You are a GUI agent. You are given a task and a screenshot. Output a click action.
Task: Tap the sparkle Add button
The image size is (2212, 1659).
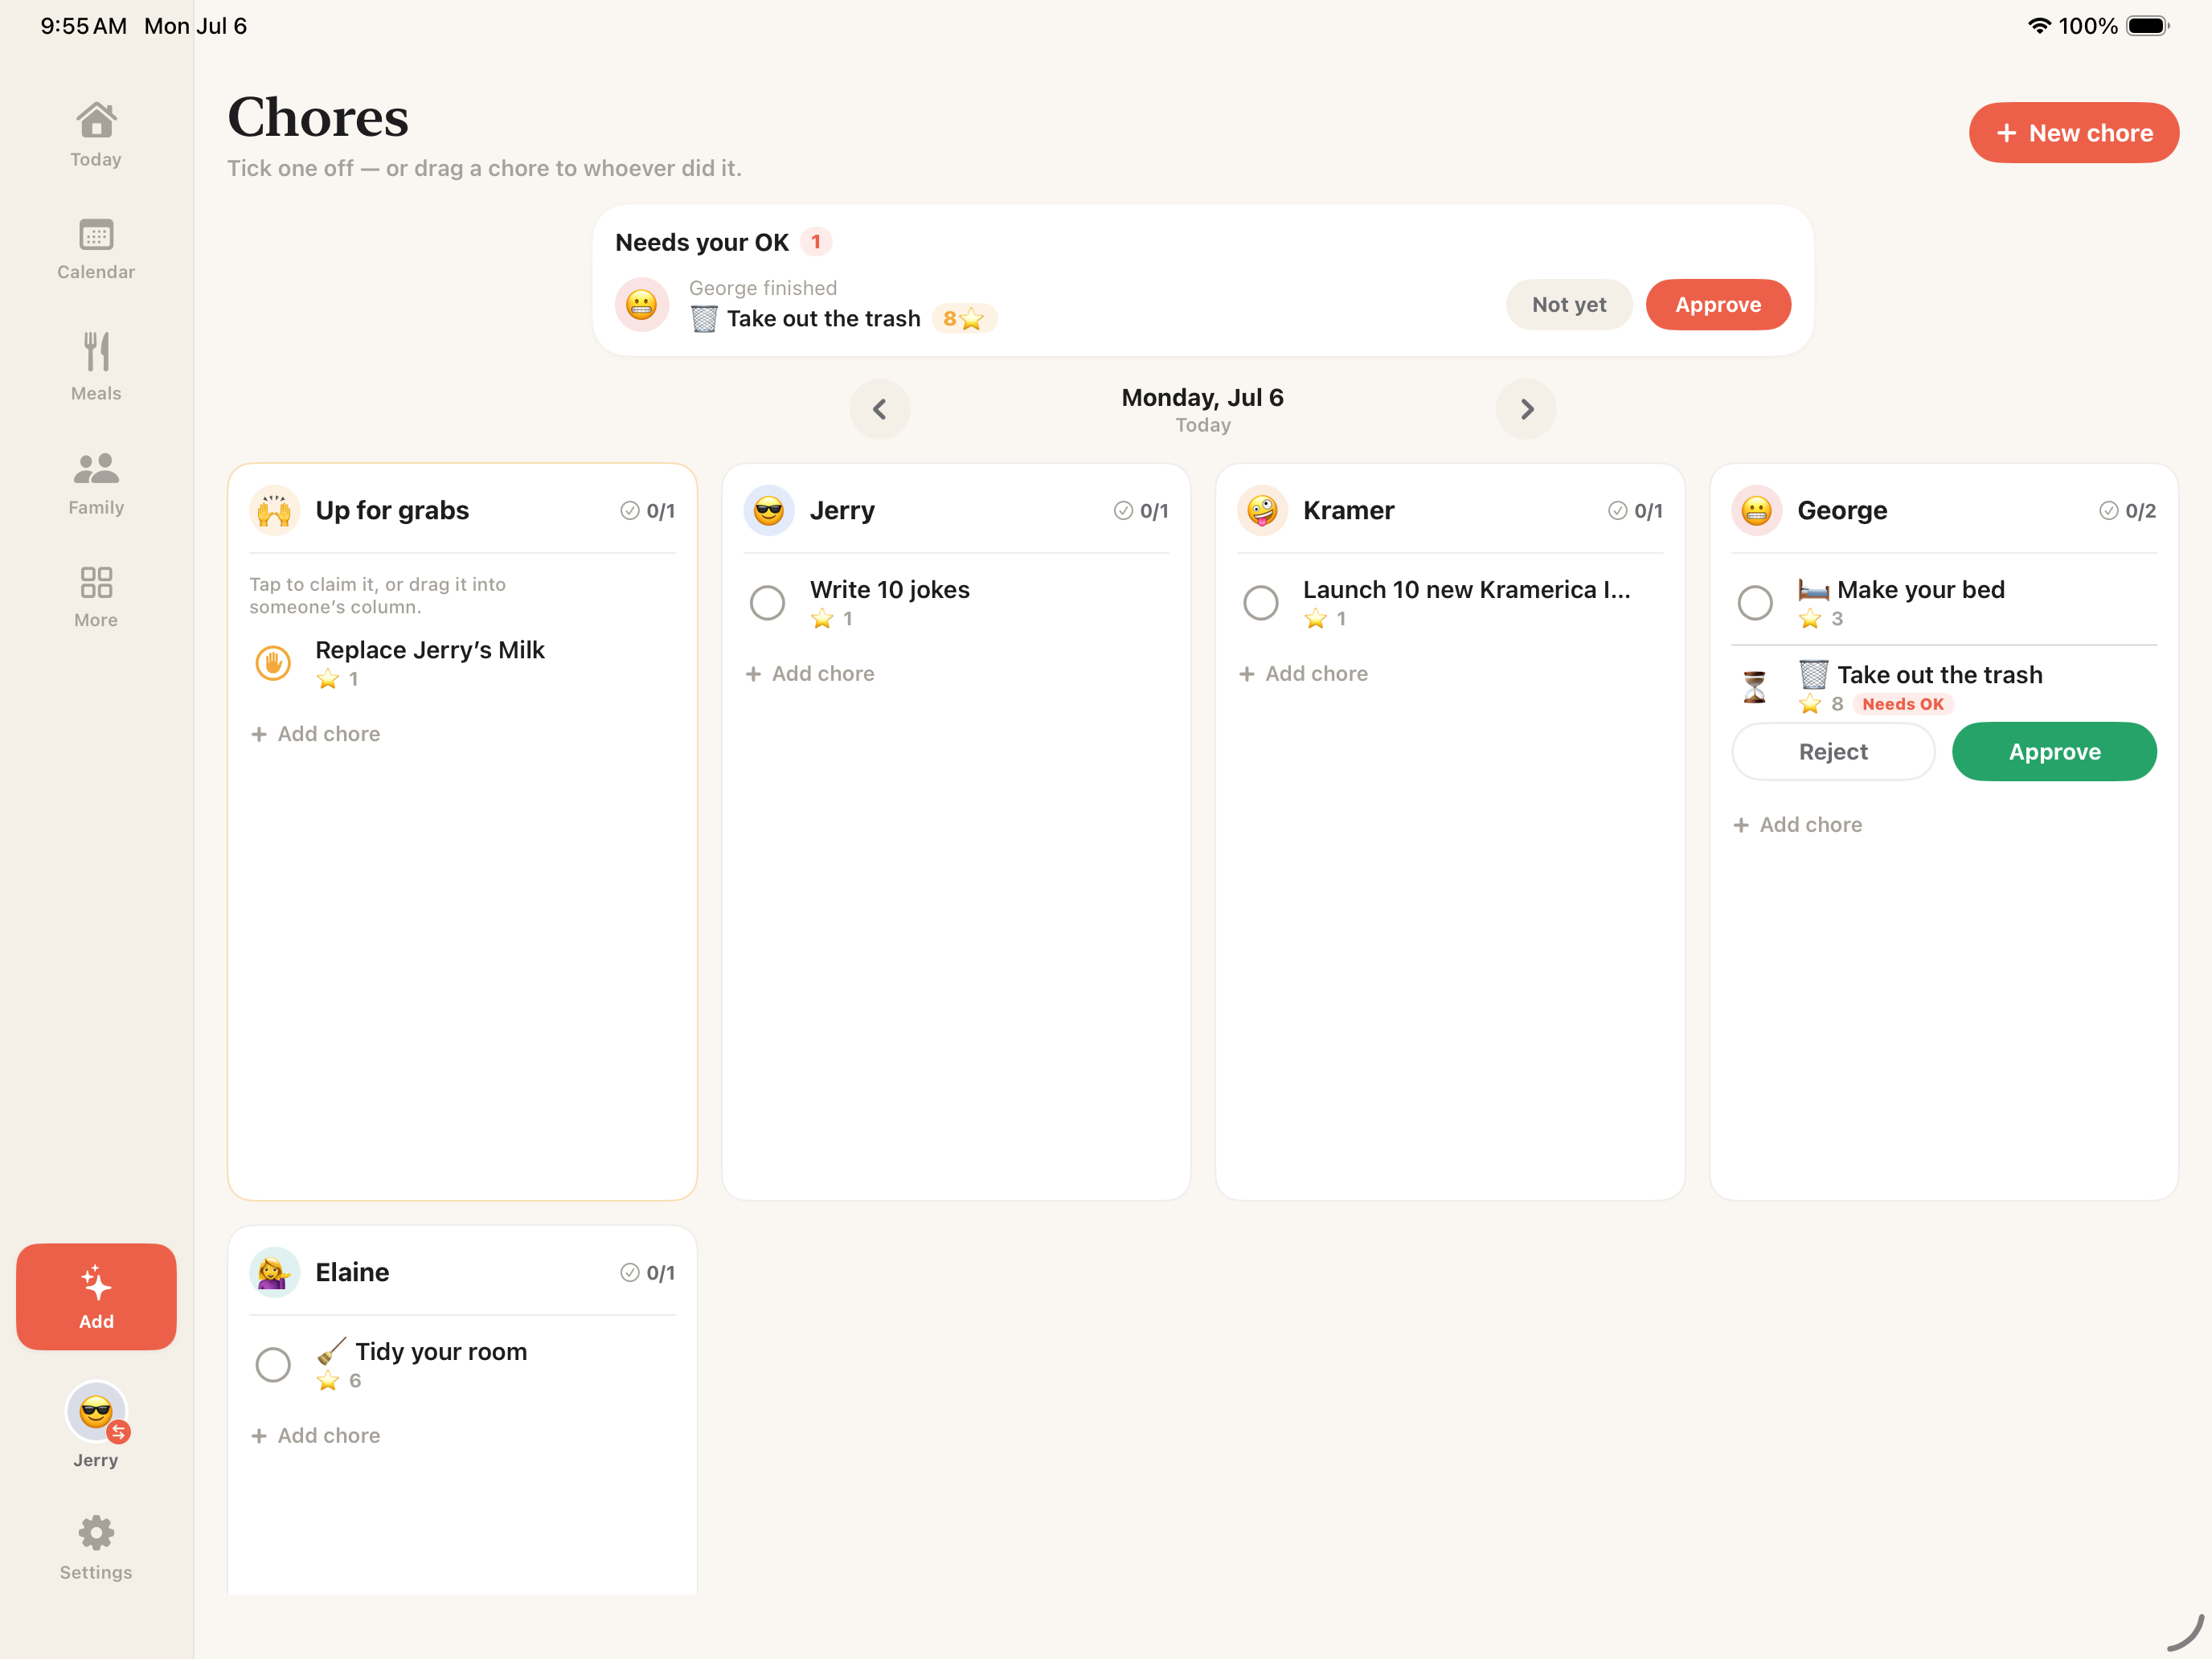(96, 1296)
